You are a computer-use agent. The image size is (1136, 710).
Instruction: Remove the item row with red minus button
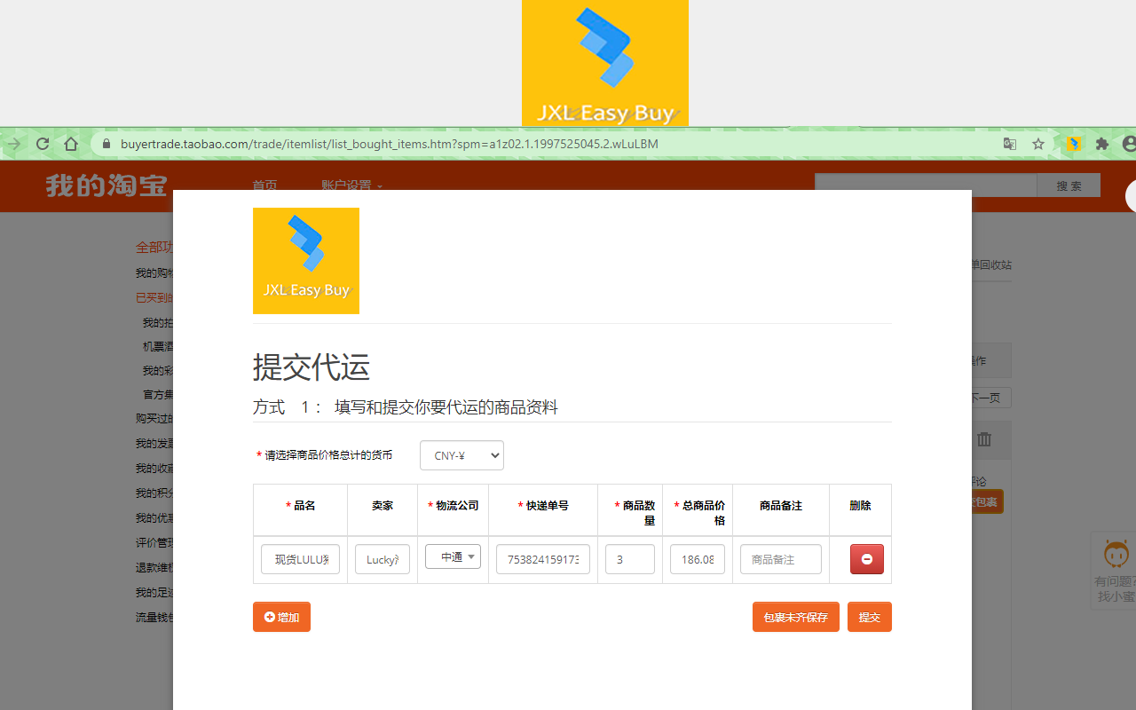867,559
